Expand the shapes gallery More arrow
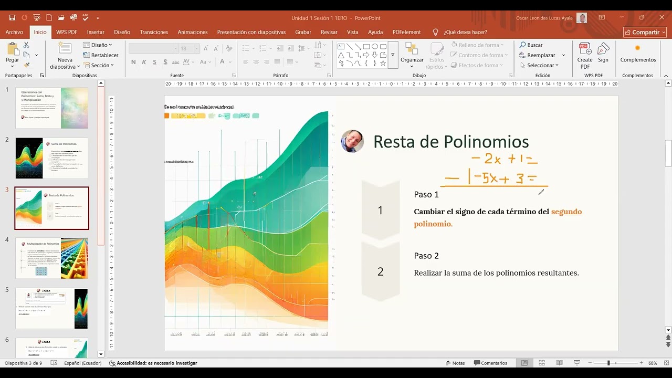The height and width of the screenshot is (378, 672). pyautogui.click(x=393, y=55)
